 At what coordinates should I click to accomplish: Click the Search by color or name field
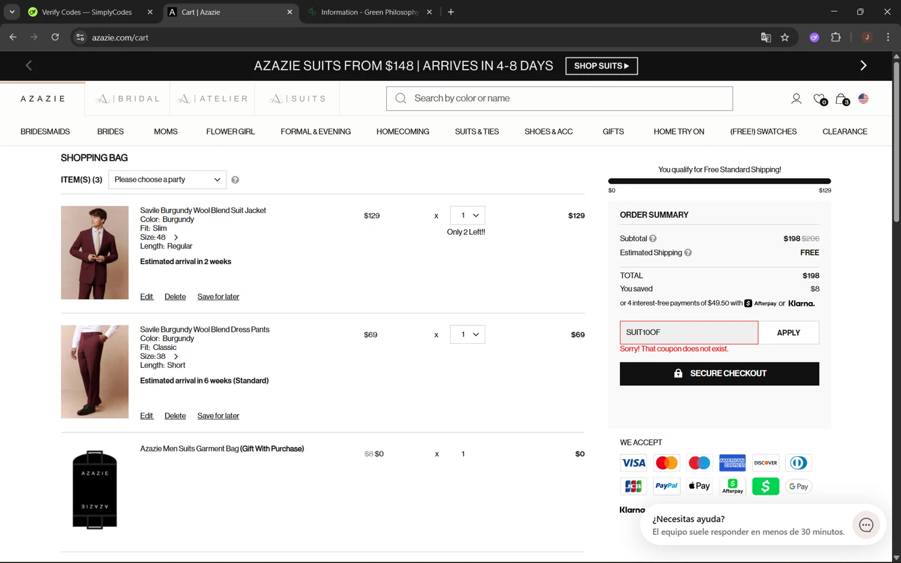[x=559, y=98]
